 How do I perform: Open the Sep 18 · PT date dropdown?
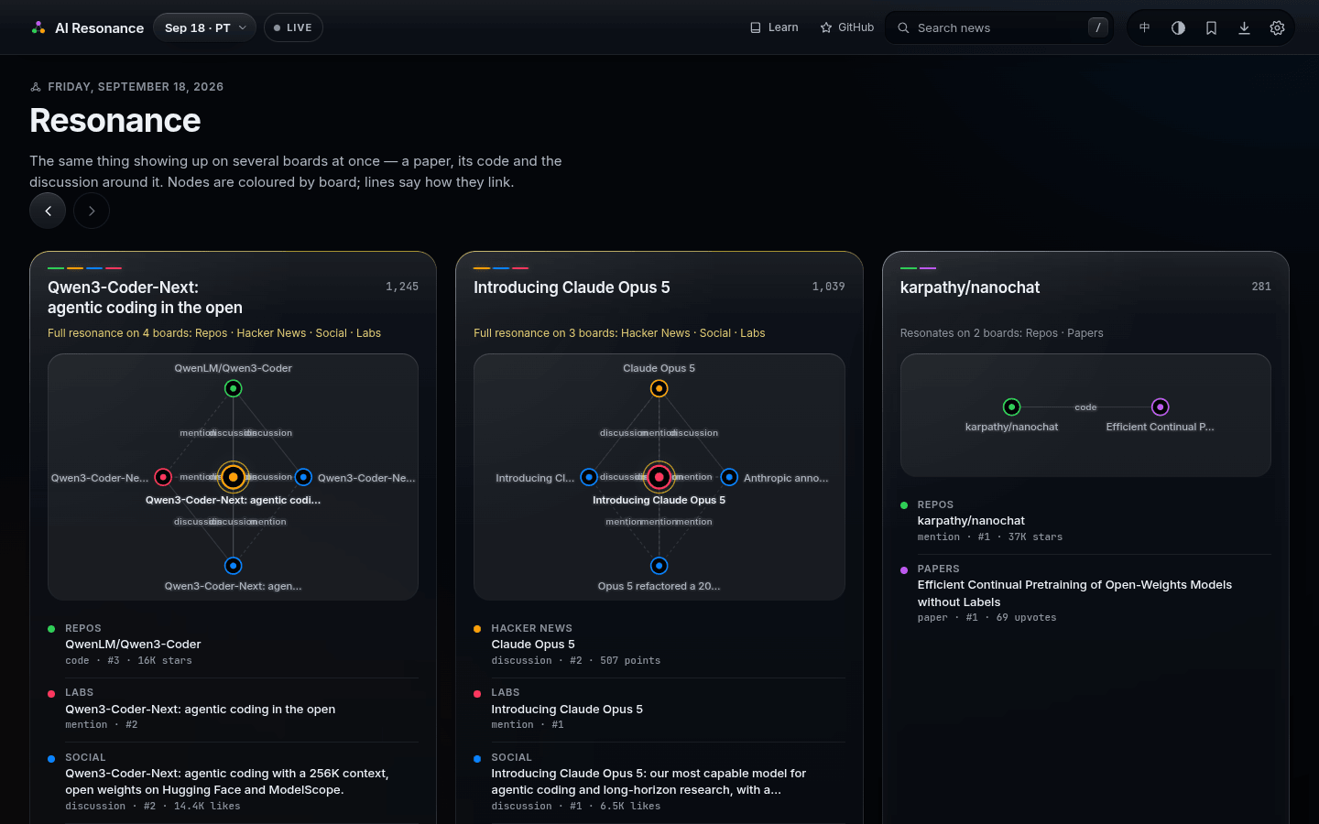coord(205,27)
